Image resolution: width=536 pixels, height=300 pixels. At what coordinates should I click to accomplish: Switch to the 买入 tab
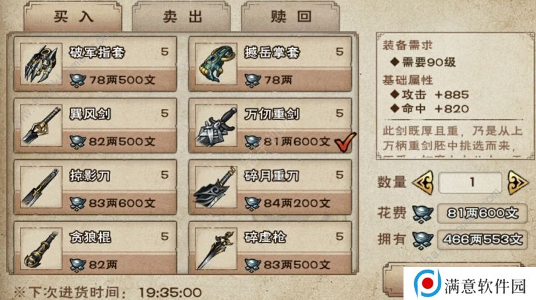[73, 17]
